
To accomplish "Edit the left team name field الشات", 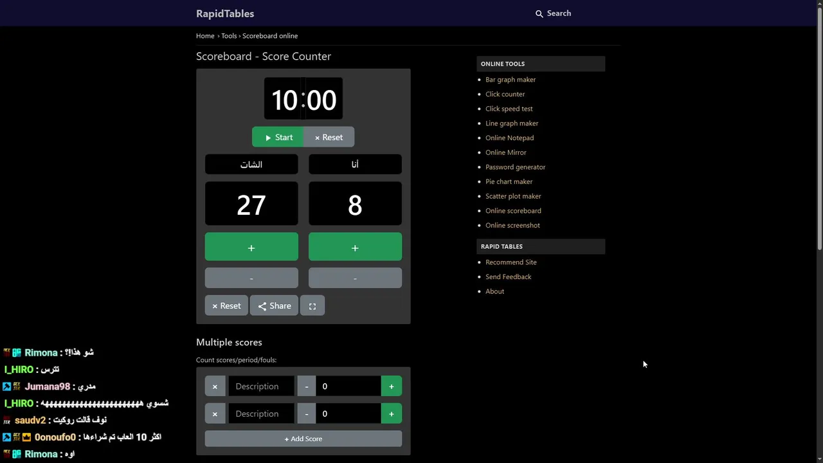I will [x=251, y=164].
